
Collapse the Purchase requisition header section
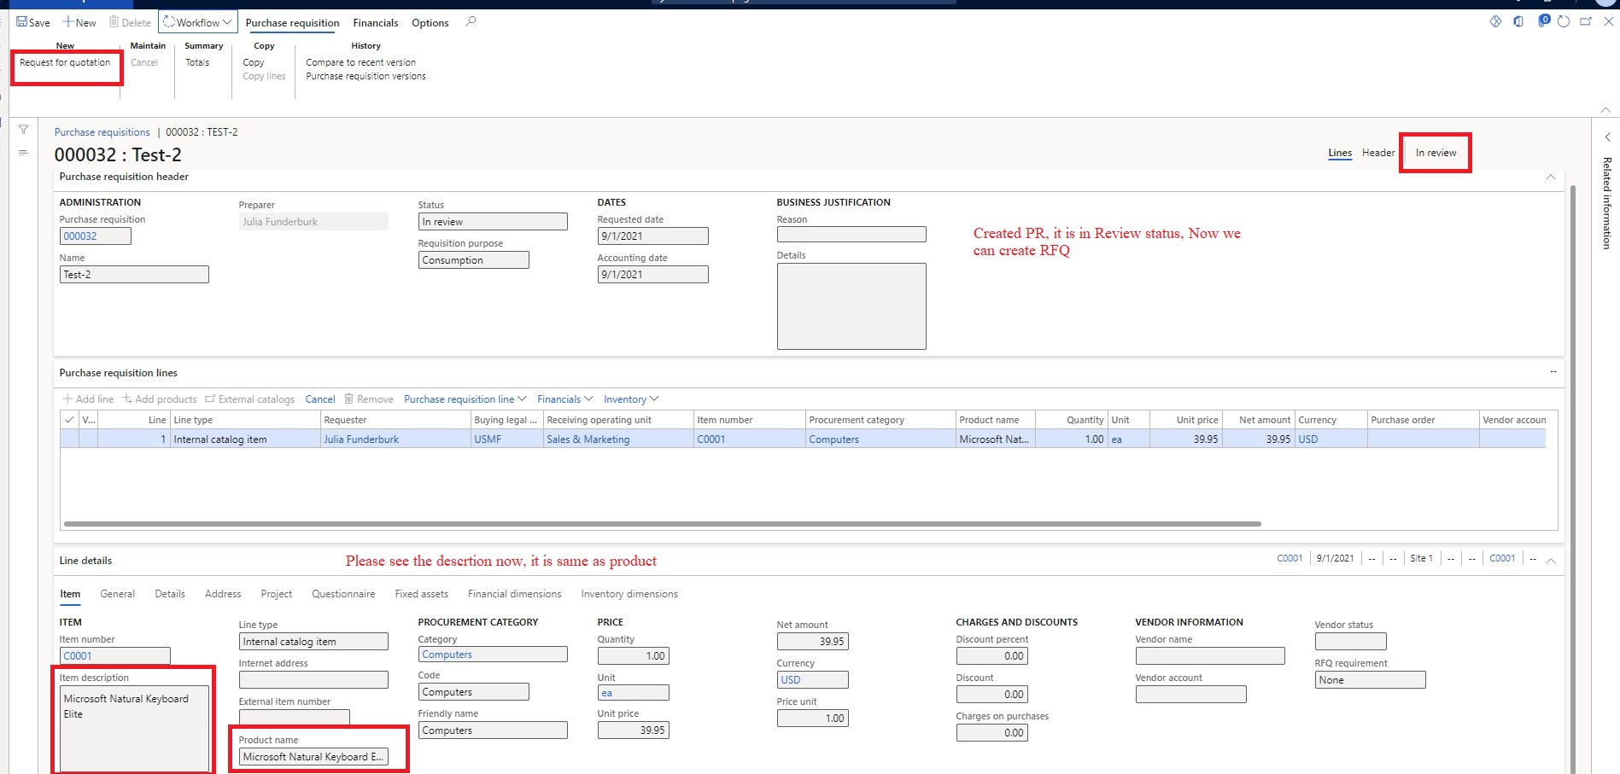(1550, 177)
